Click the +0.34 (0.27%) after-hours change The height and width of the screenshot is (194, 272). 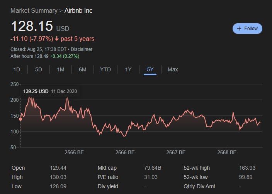pos(65,56)
